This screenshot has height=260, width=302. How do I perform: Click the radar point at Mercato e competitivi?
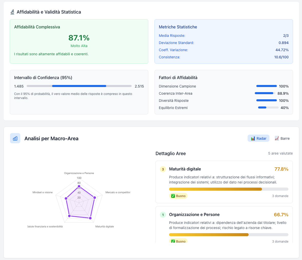coord(95,198)
